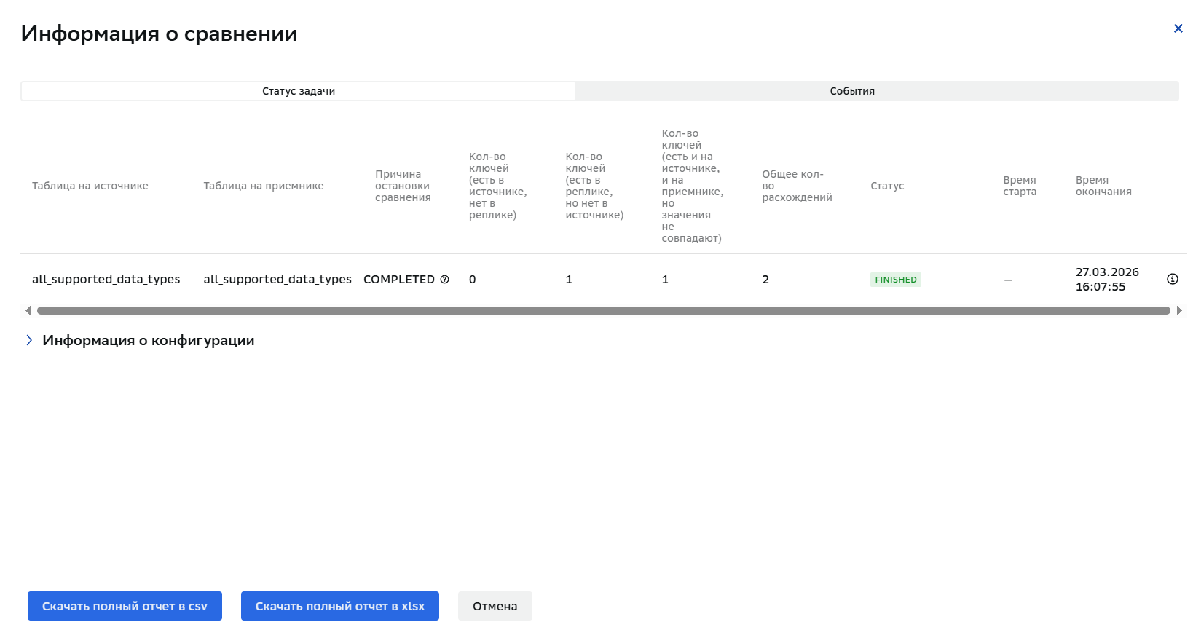
Task: Click the Статус column header
Action: [x=887, y=186]
